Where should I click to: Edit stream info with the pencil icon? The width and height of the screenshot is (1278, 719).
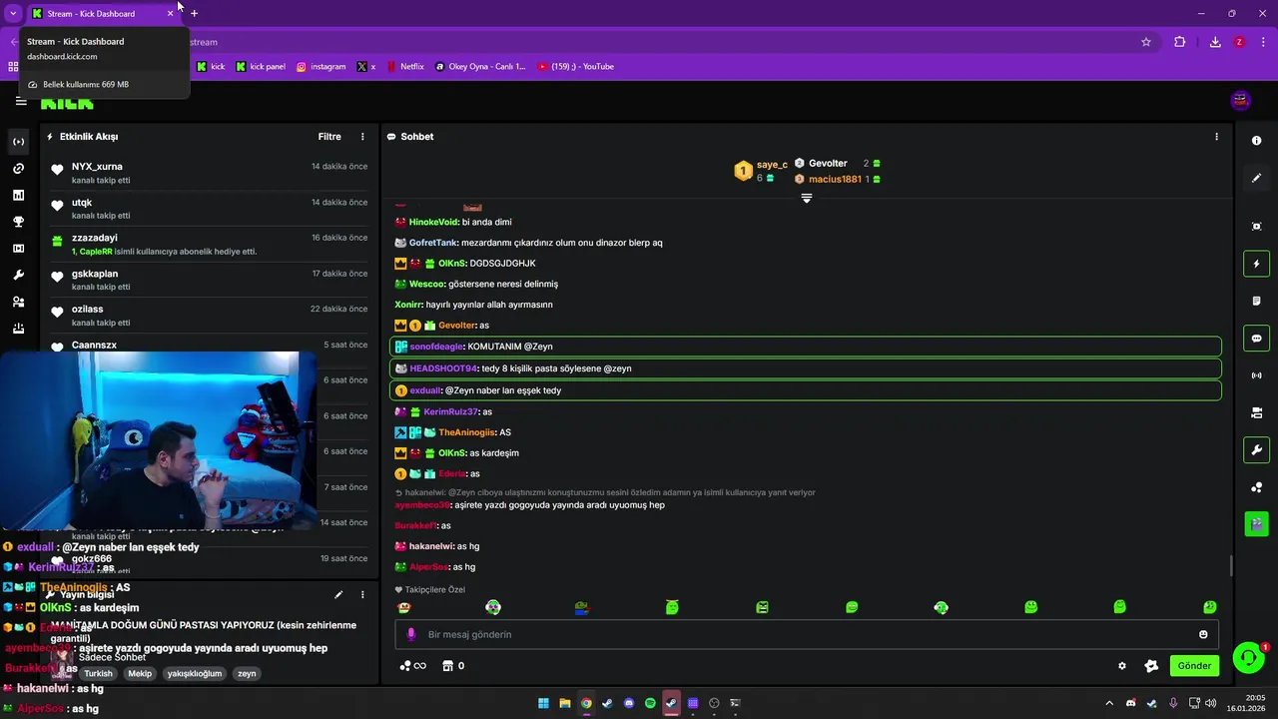click(x=338, y=594)
